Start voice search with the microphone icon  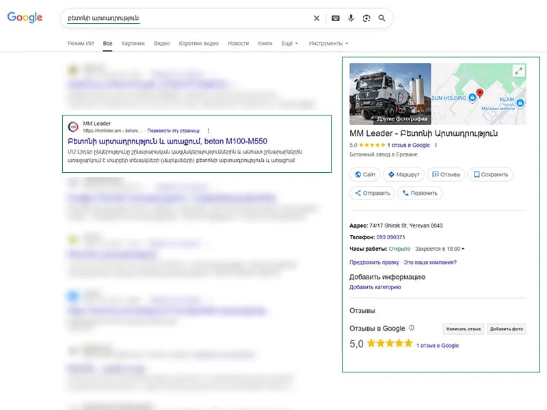coord(351,18)
